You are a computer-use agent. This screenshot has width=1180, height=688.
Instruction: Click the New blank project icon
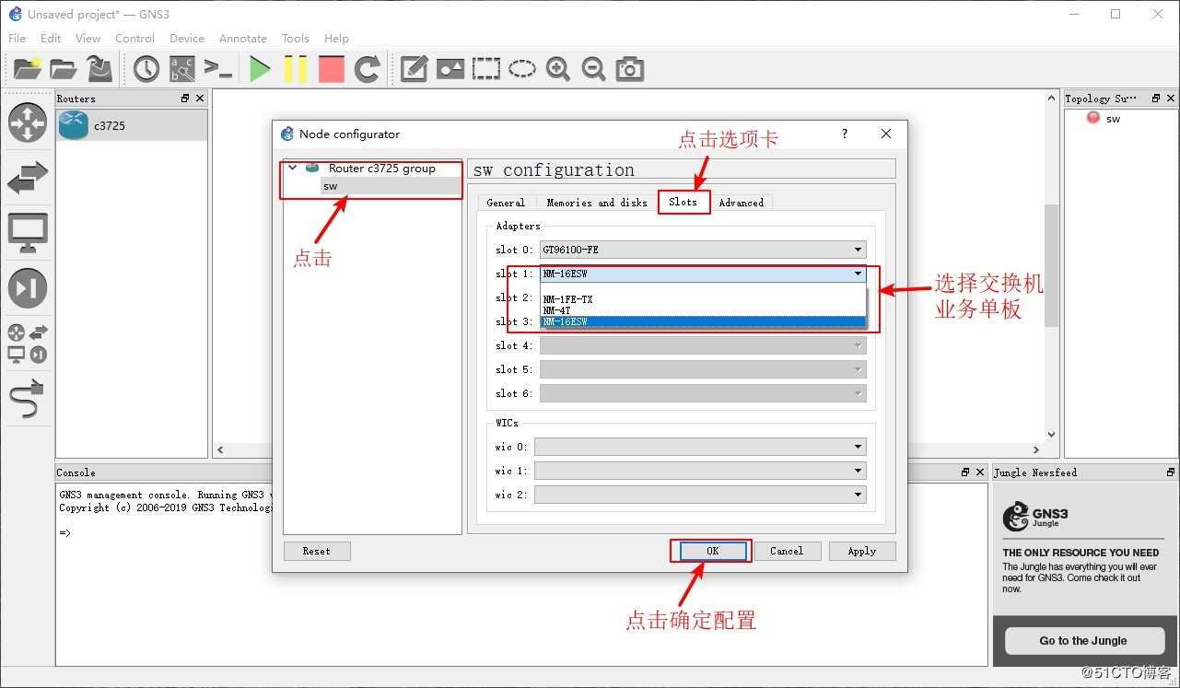28,68
